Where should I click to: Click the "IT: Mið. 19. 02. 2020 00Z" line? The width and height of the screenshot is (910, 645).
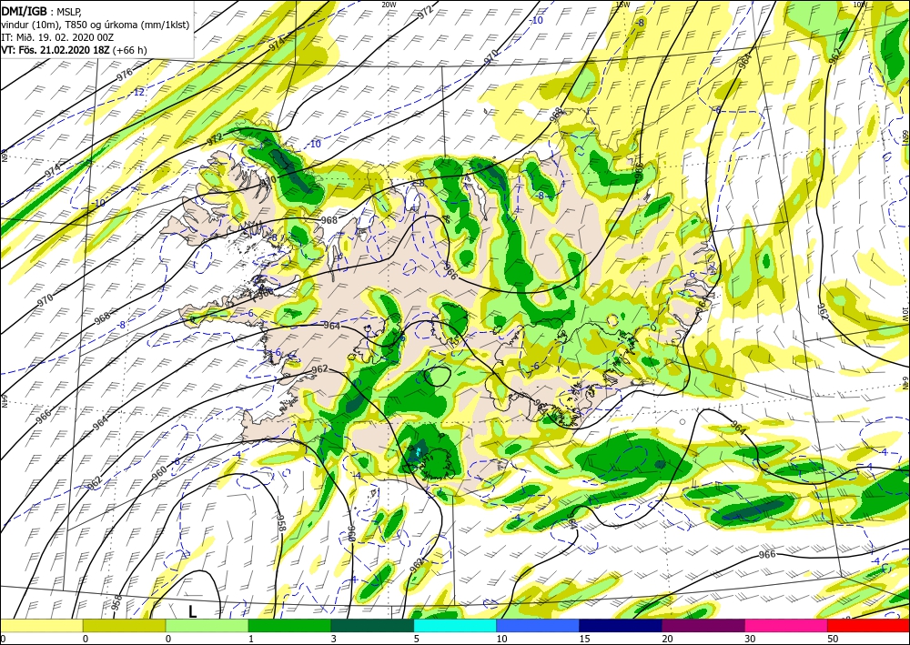(57, 37)
